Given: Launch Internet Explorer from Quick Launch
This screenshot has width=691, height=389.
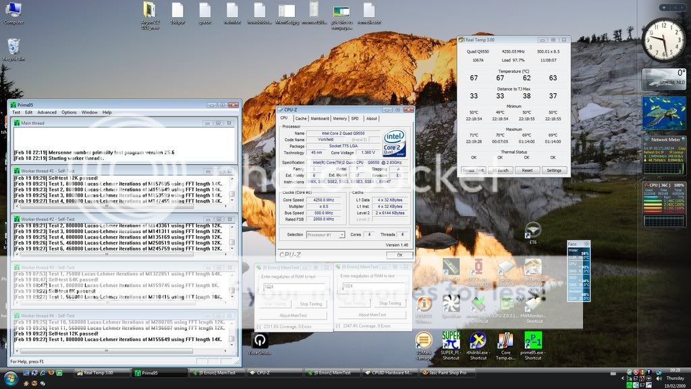Looking at the screenshot, I should point(43,373).
